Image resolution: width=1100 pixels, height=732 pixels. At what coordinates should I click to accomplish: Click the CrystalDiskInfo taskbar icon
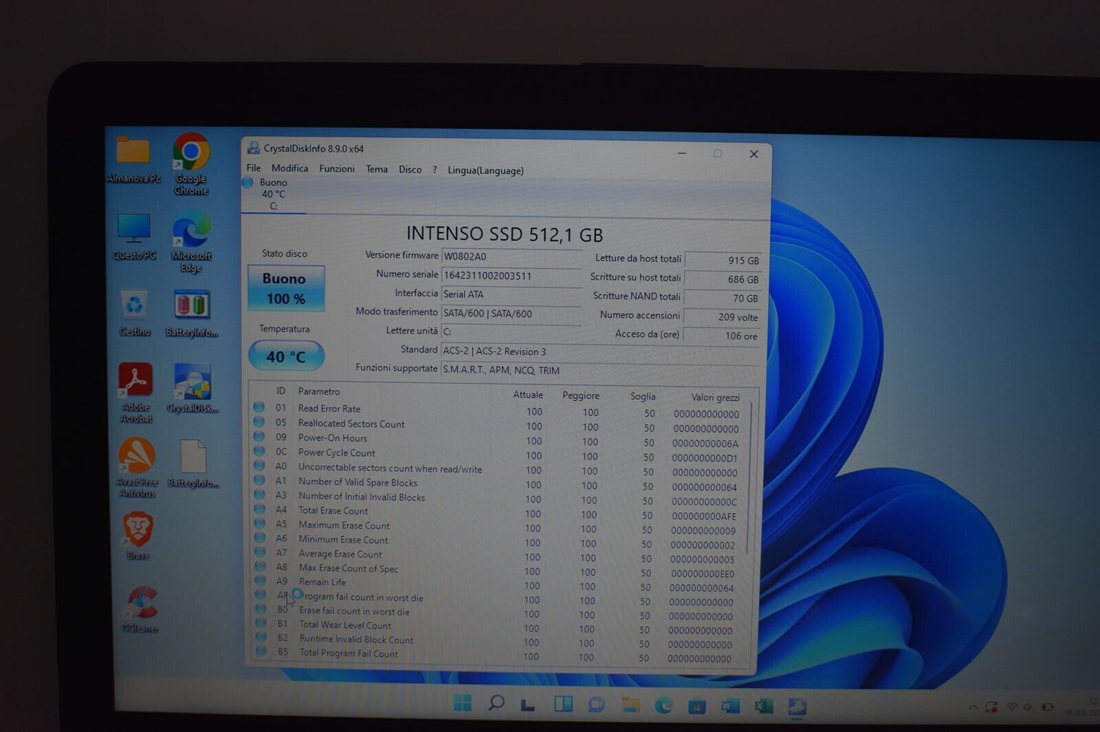tap(797, 706)
